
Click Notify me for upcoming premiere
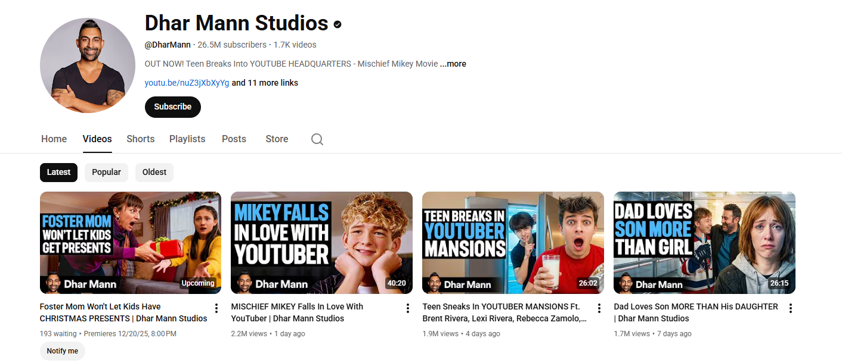point(63,351)
